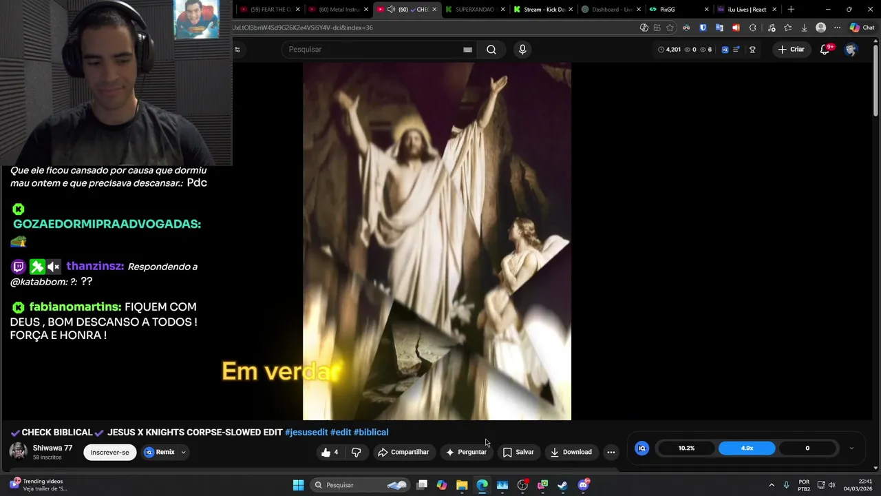Open the Bitwarden extension icon
The image size is (881, 496).
[703, 28]
